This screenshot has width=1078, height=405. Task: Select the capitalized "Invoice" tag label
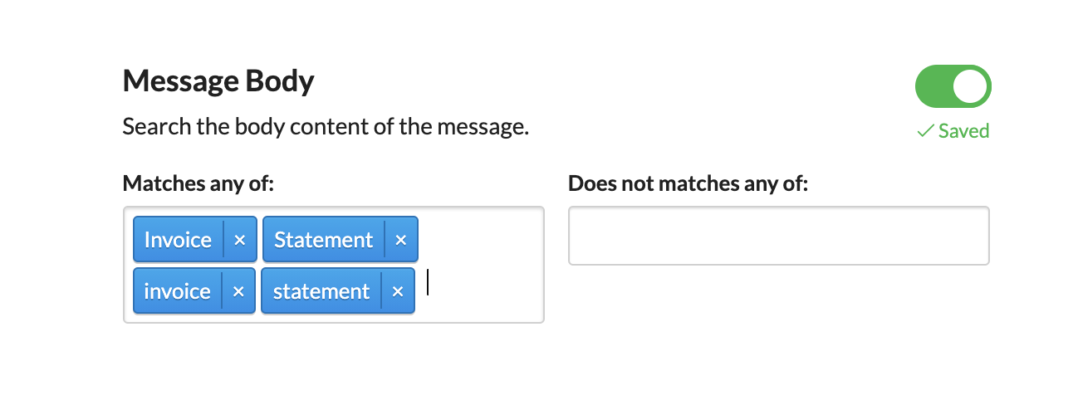pyautogui.click(x=178, y=240)
